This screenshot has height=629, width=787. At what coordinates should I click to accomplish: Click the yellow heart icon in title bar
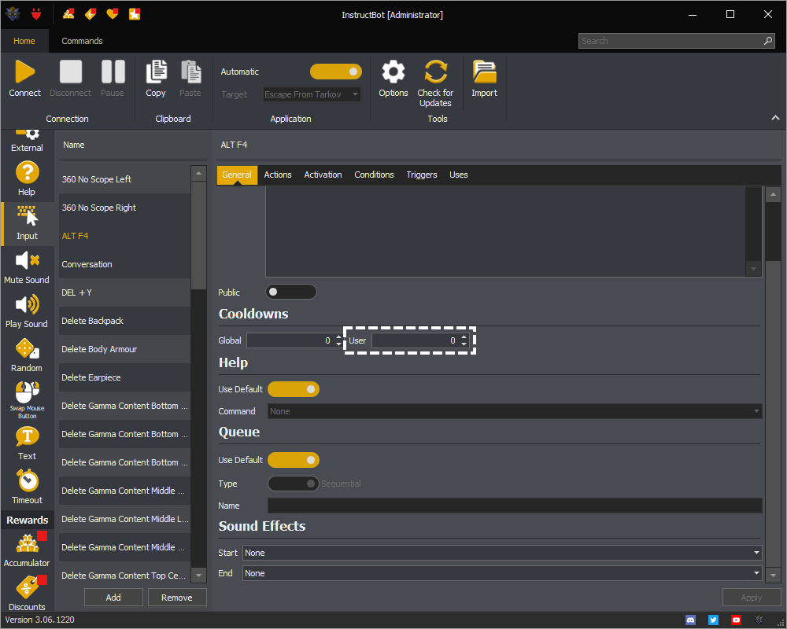point(113,14)
